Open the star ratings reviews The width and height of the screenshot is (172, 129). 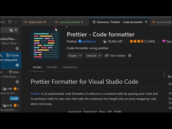[x=142, y=41]
